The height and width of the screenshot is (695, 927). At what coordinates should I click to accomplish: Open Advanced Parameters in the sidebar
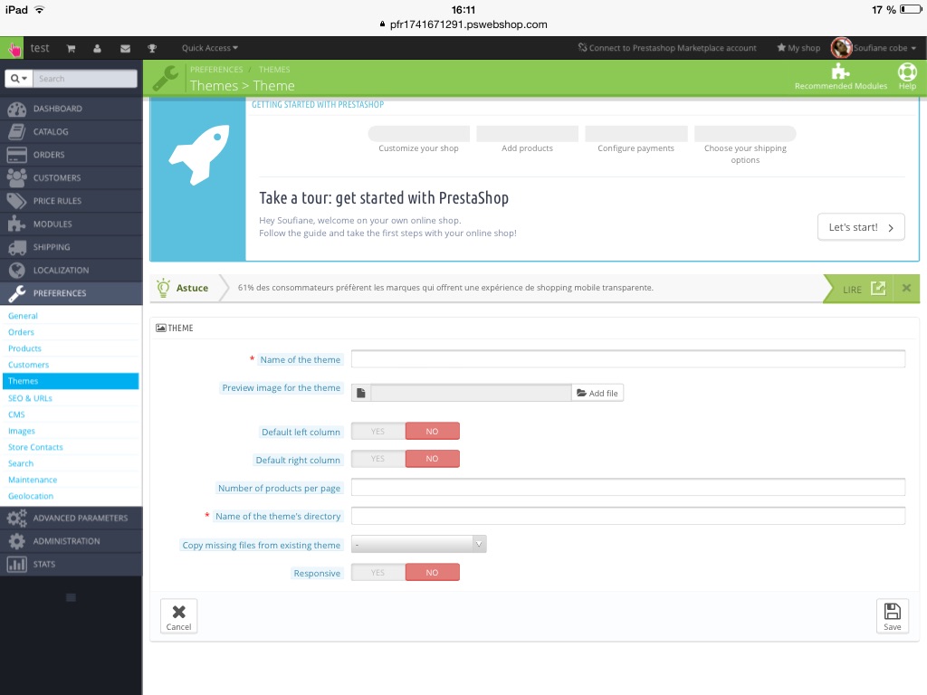click(x=72, y=519)
